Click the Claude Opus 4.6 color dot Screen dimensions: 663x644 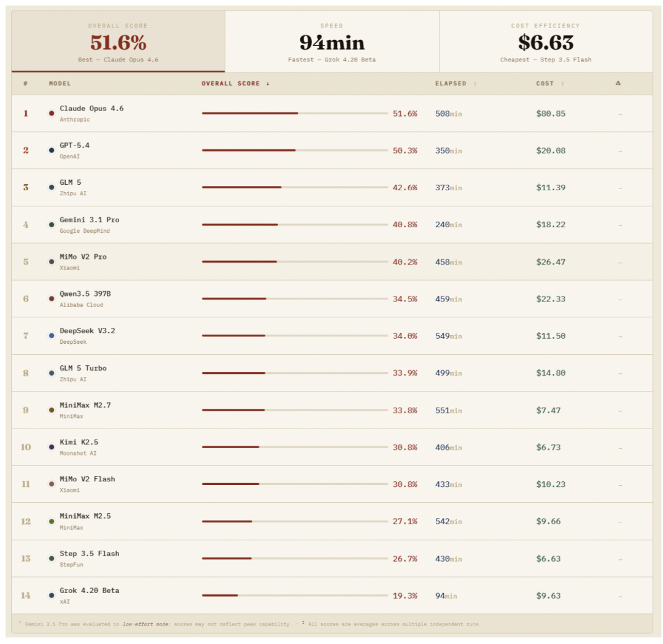pyautogui.click(x=52, y=114)
